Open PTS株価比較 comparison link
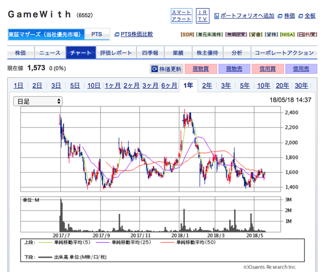This screenshot has height=272, width=321. tap(137, 34)
